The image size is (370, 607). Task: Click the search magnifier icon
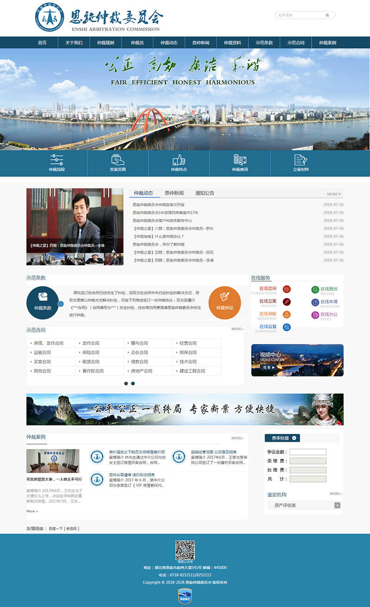[327, 15]
